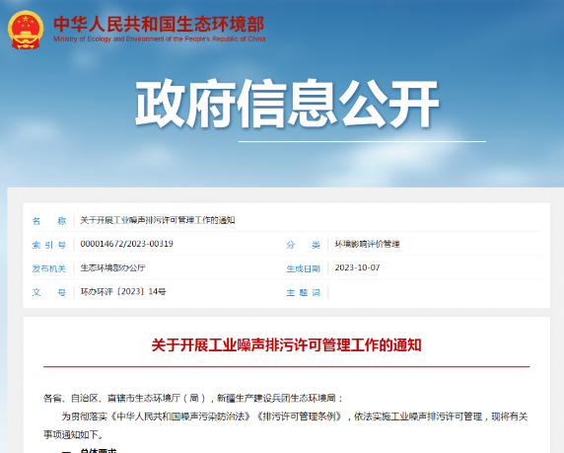Select the 名称 field label
Screen dimensions: 564x453
click(x=49, y=221)
